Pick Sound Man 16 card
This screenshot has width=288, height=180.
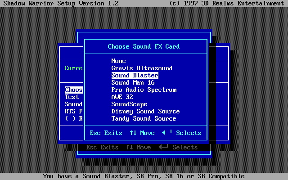tap(133, 82)
